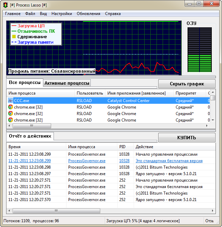This screenshot has height=227, width=222.
Task: Open the Главное menu
Action: click(13, 14)
